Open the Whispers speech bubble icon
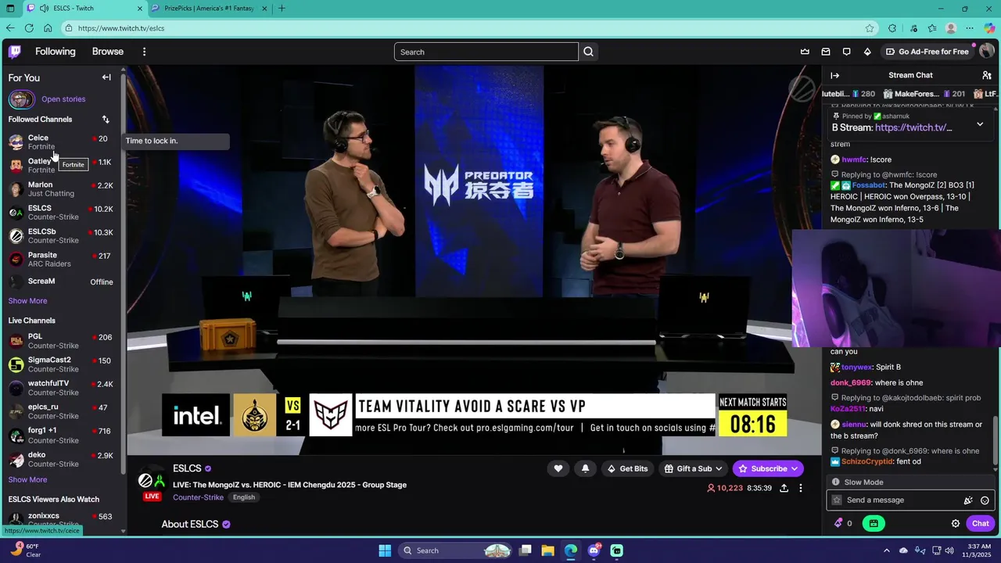Viewport: 1001px width, 563px height. 846,52
